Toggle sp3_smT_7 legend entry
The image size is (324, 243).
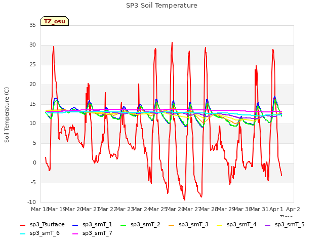pos(92,233)
